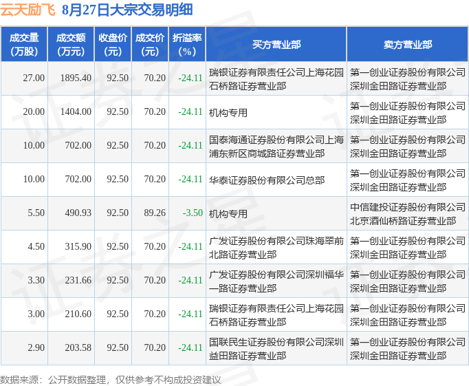
Task: Click 中信建投证券 北京酒仙桥路 seller cell
Action: (408, 214)
